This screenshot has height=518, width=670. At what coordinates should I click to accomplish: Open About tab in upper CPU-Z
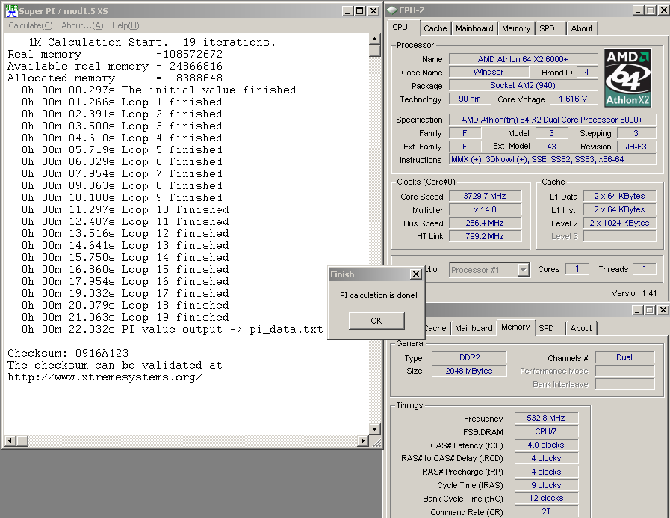[x=582, y=28]
